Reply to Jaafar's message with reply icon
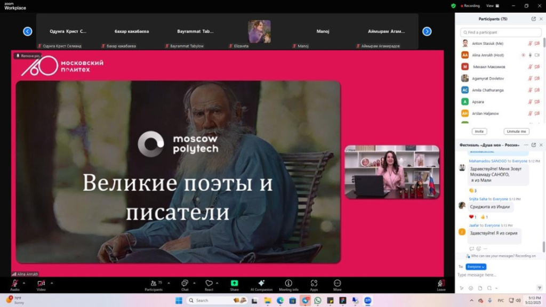 (471, 249)
